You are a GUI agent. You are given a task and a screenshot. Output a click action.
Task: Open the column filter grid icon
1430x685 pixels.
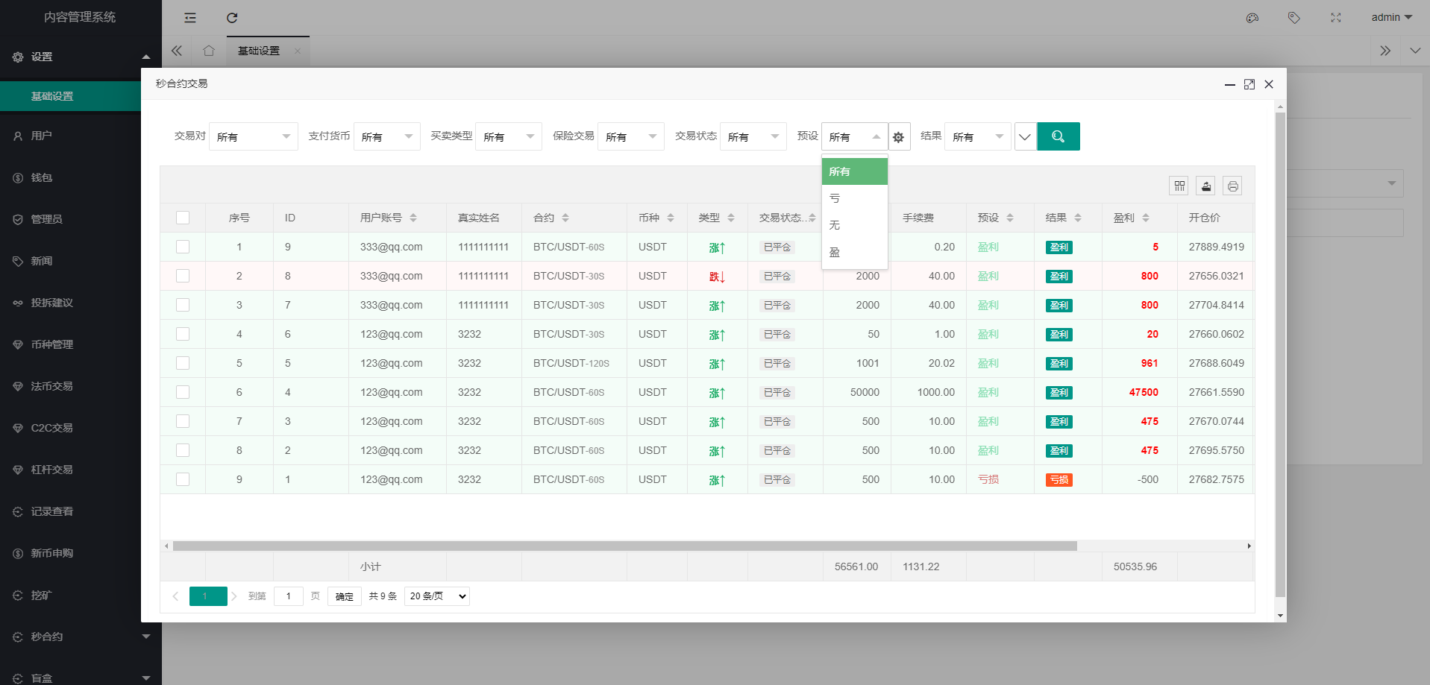click(1179, 186)
